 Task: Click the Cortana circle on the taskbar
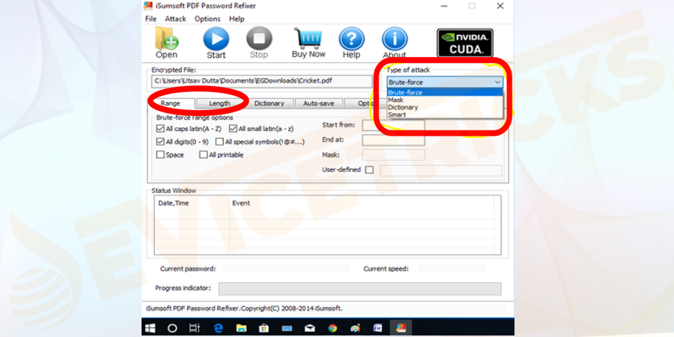pos(172,329)
